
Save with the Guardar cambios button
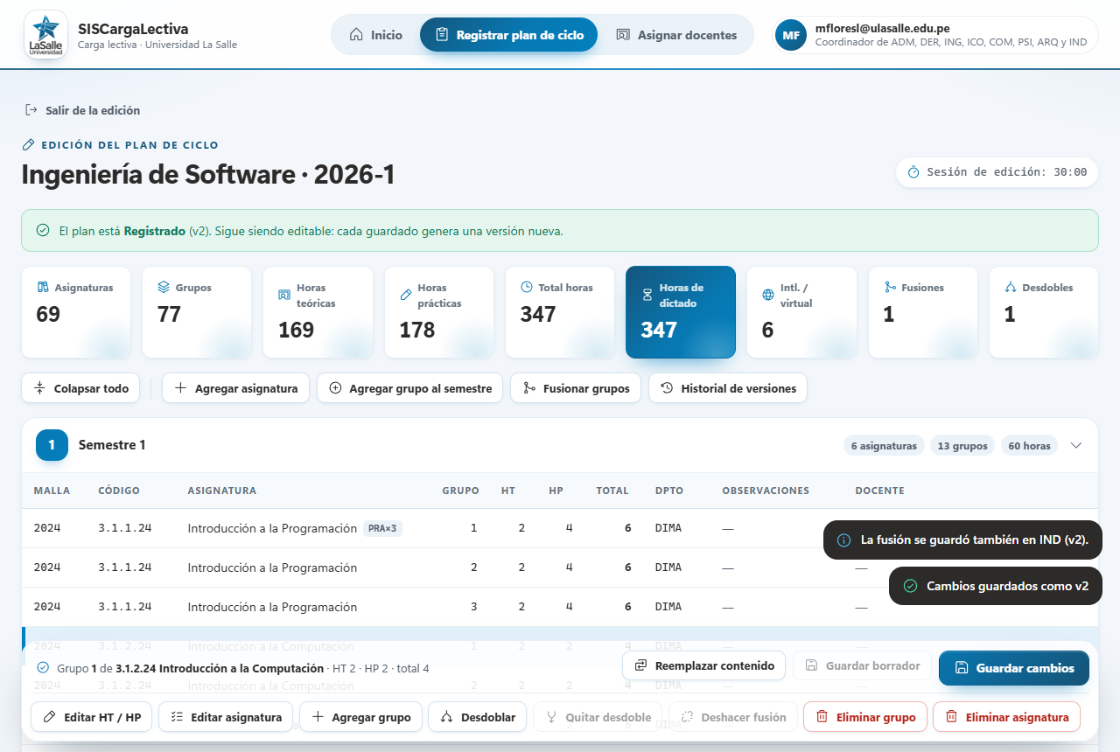click(1014, 668)
